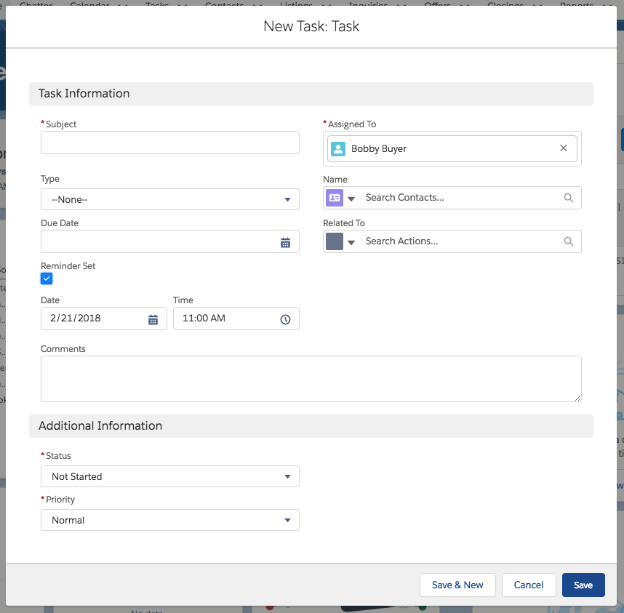
Task: Remove Bobby Buyer using the X icon
Action: click(x=564, y=148)
